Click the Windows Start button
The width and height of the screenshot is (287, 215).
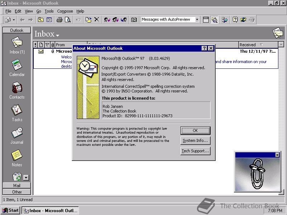pos(10,210)
